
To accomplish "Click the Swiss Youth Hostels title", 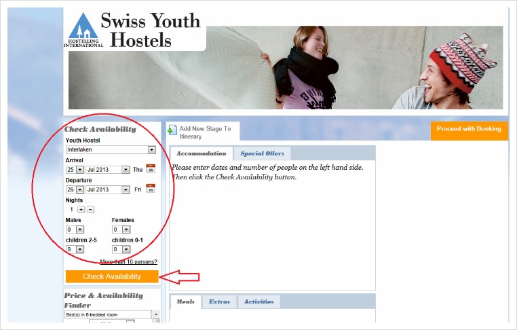I will (151, 30).
